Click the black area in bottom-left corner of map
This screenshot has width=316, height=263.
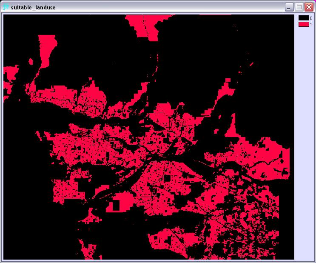[x=34, y=238]
